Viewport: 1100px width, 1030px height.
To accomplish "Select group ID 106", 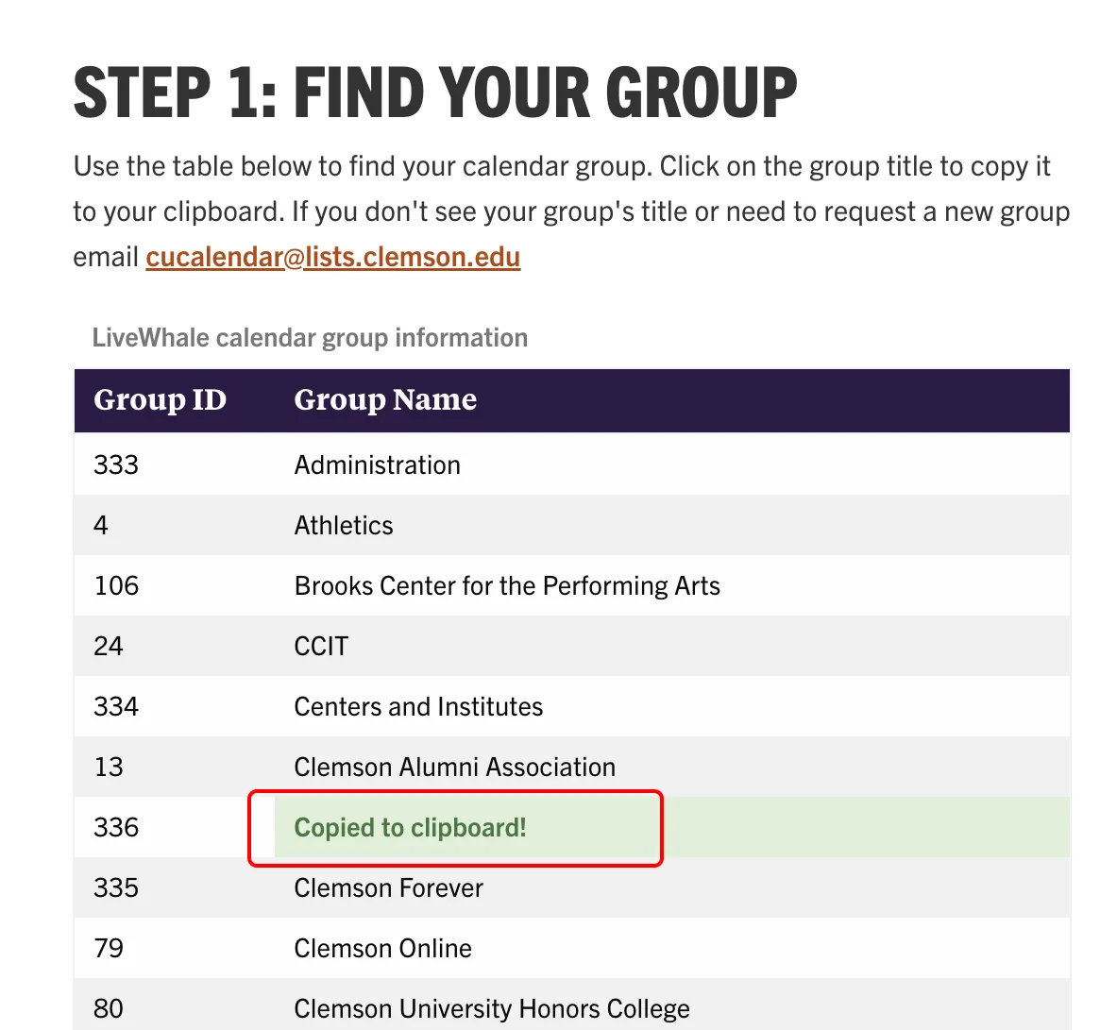I will (116, 586).
